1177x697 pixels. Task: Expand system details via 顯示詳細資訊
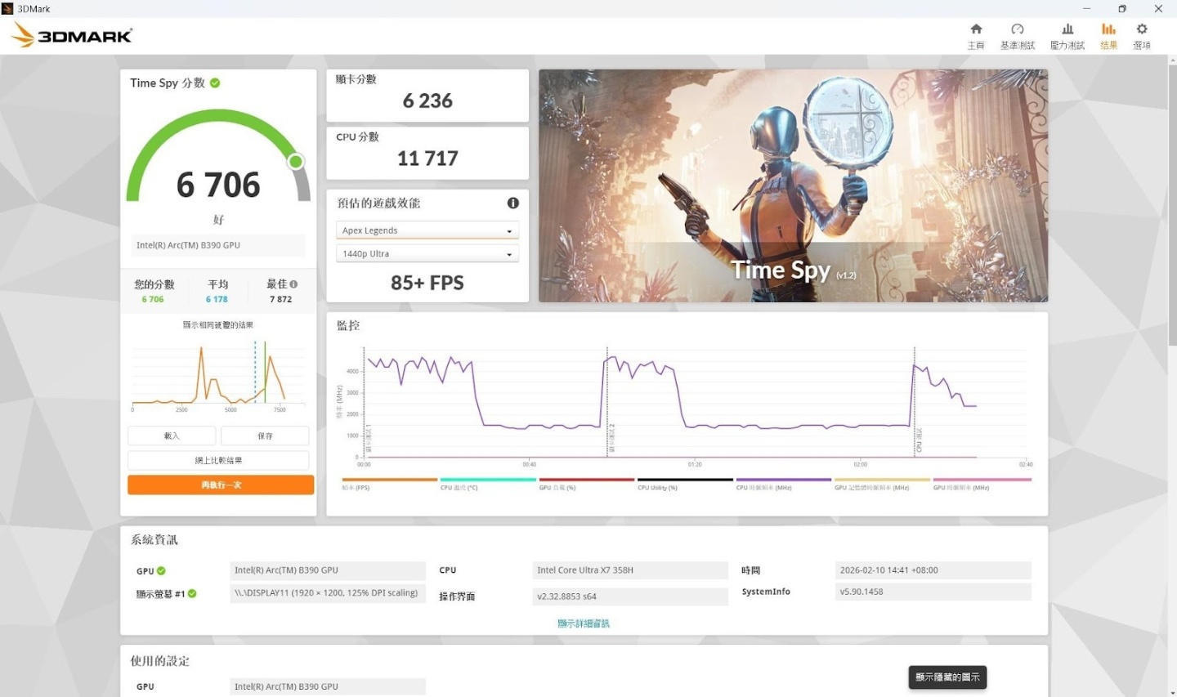coord(584,623)
